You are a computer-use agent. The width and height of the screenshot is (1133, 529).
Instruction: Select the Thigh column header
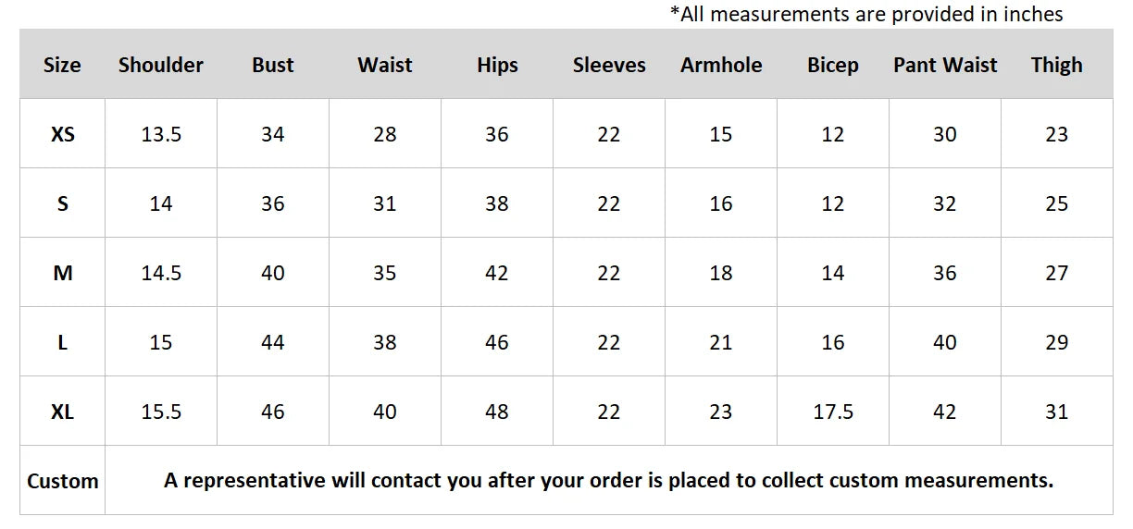[x=1057, y=65]
